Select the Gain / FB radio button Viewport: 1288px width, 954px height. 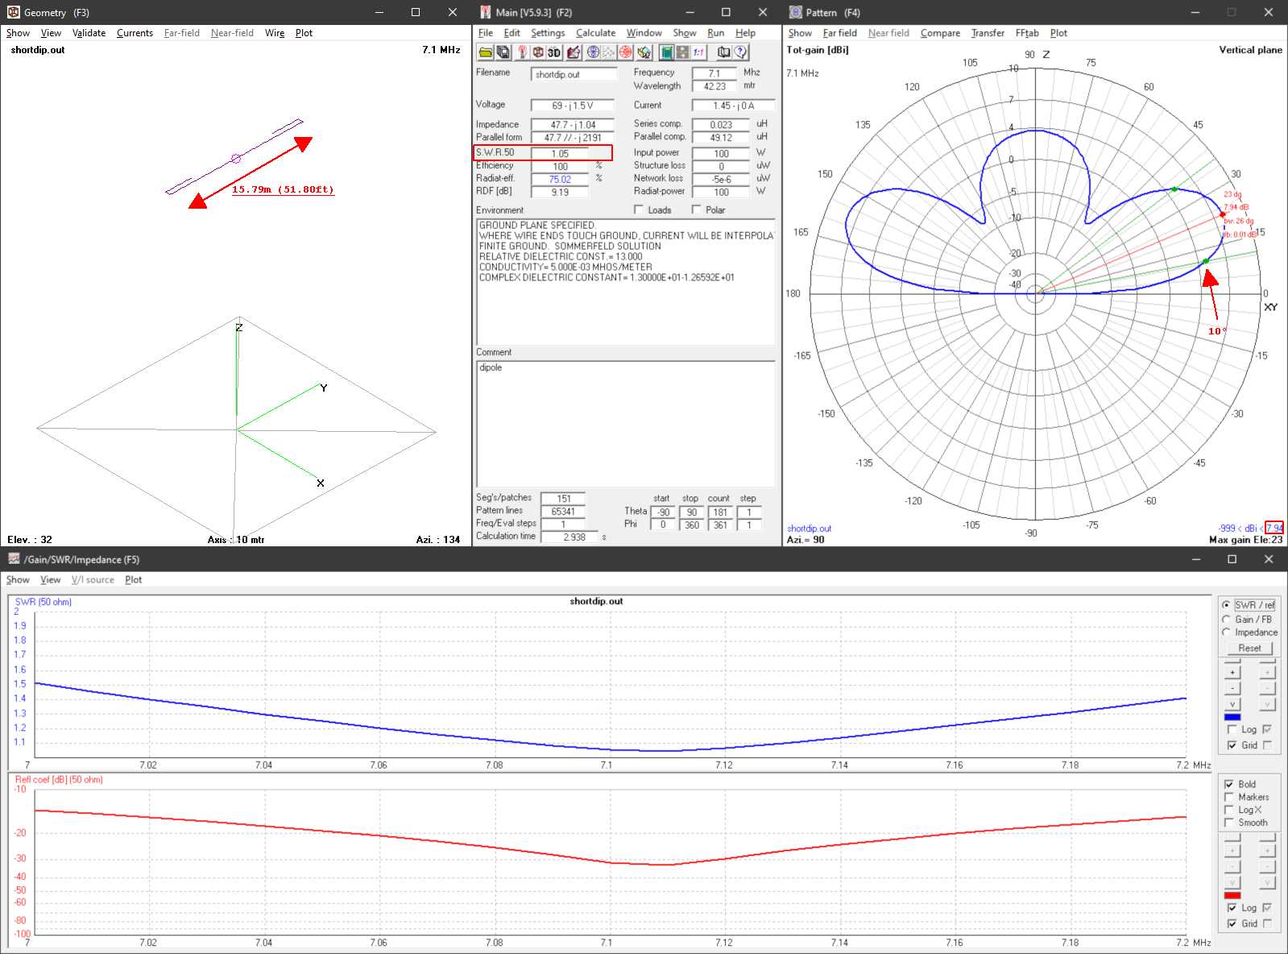1227,620
